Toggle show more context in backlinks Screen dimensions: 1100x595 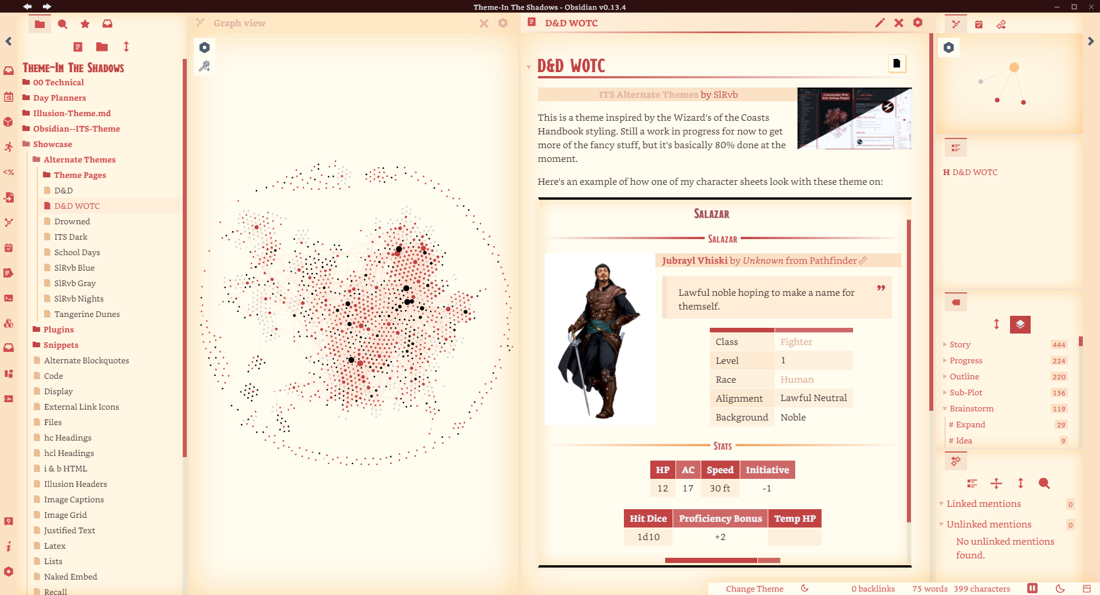996,483
